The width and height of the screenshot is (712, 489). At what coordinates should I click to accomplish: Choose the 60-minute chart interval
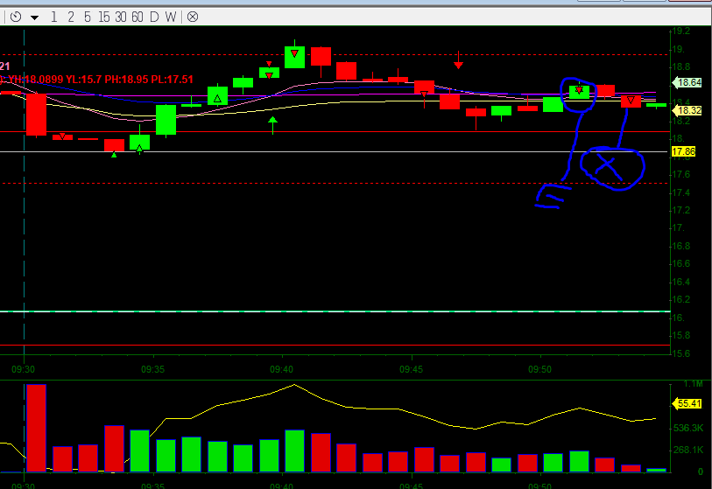click(138, 16)
